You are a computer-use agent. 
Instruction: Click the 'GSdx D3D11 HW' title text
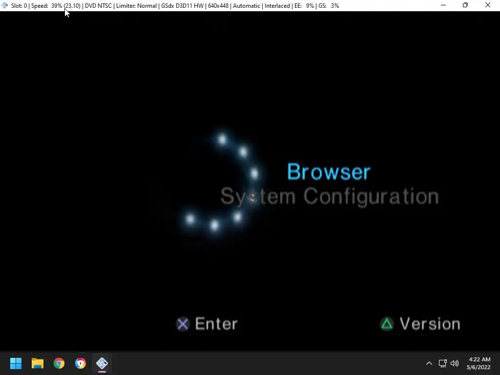183,6
